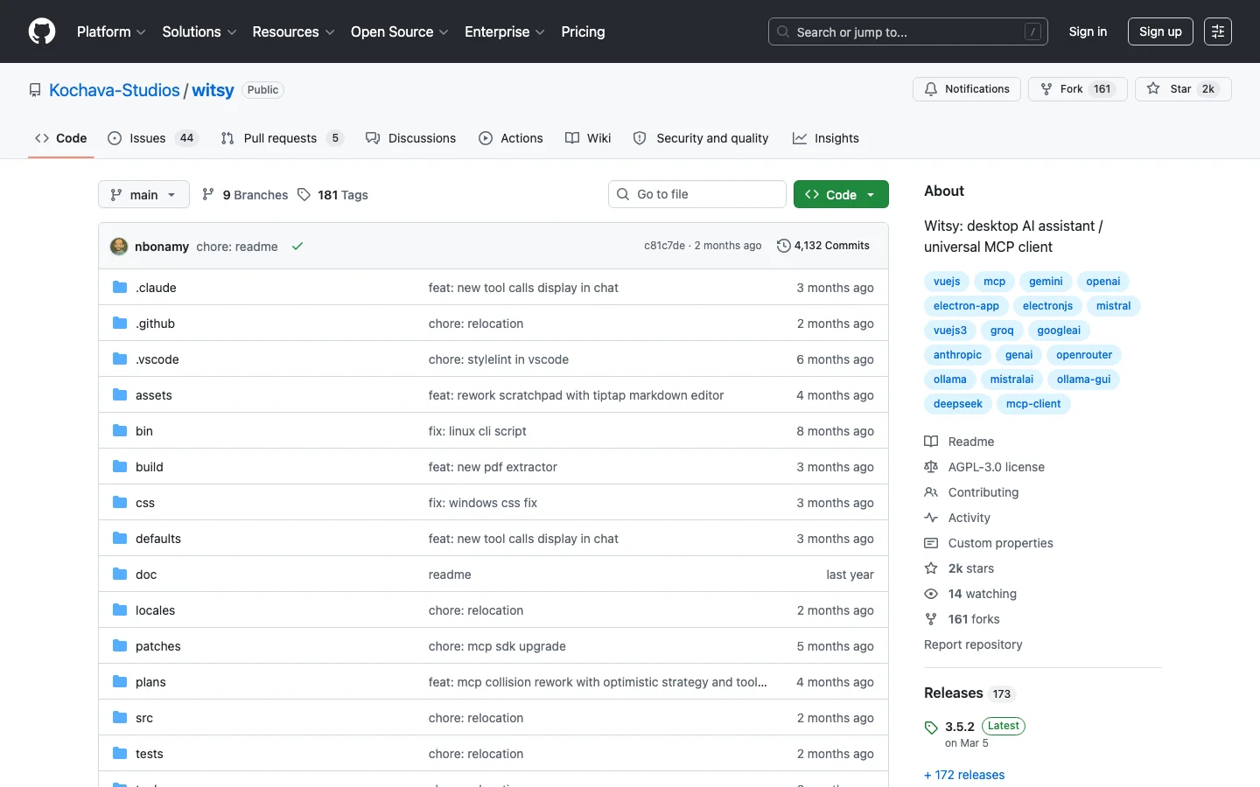Click the green commit status checkmark
The height and width of the screenshot is (787, 1260).
[297, 247]
